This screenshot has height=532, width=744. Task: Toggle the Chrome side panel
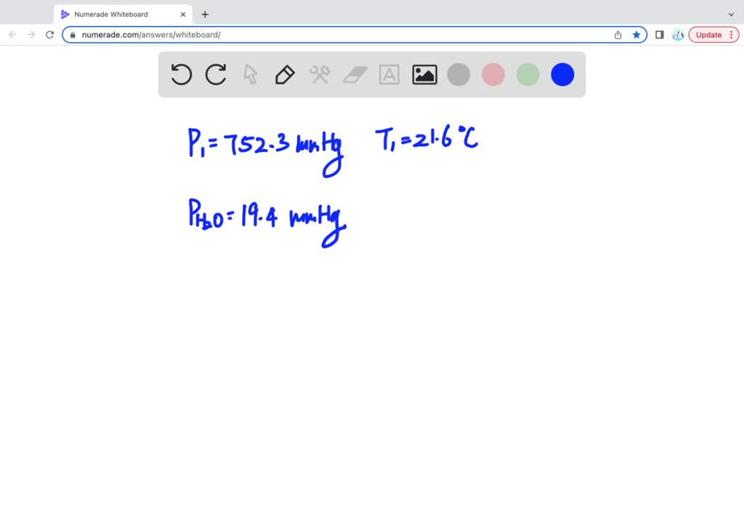pyautogui.click(x=659, y=34)
